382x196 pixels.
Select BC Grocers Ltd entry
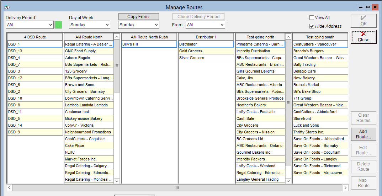pyautogui.click(x=260, y=139)
